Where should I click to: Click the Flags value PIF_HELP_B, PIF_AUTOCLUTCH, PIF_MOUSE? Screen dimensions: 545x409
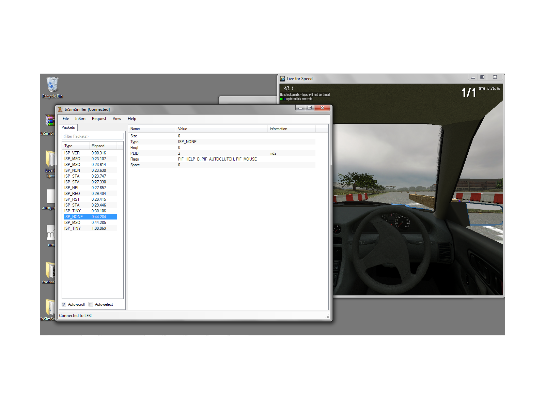point(217,159)
